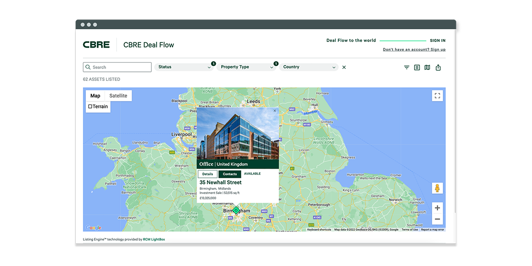This screenshot has height=266, width=532.
Task: Click the Contacts button
Action: coord(230,174)
